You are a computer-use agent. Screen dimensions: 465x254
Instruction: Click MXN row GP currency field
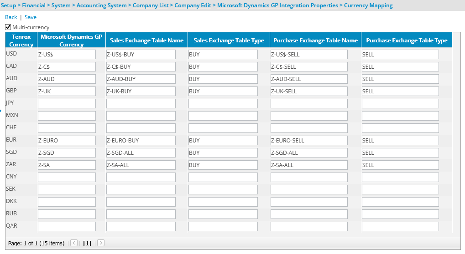[x=67, y=116]
